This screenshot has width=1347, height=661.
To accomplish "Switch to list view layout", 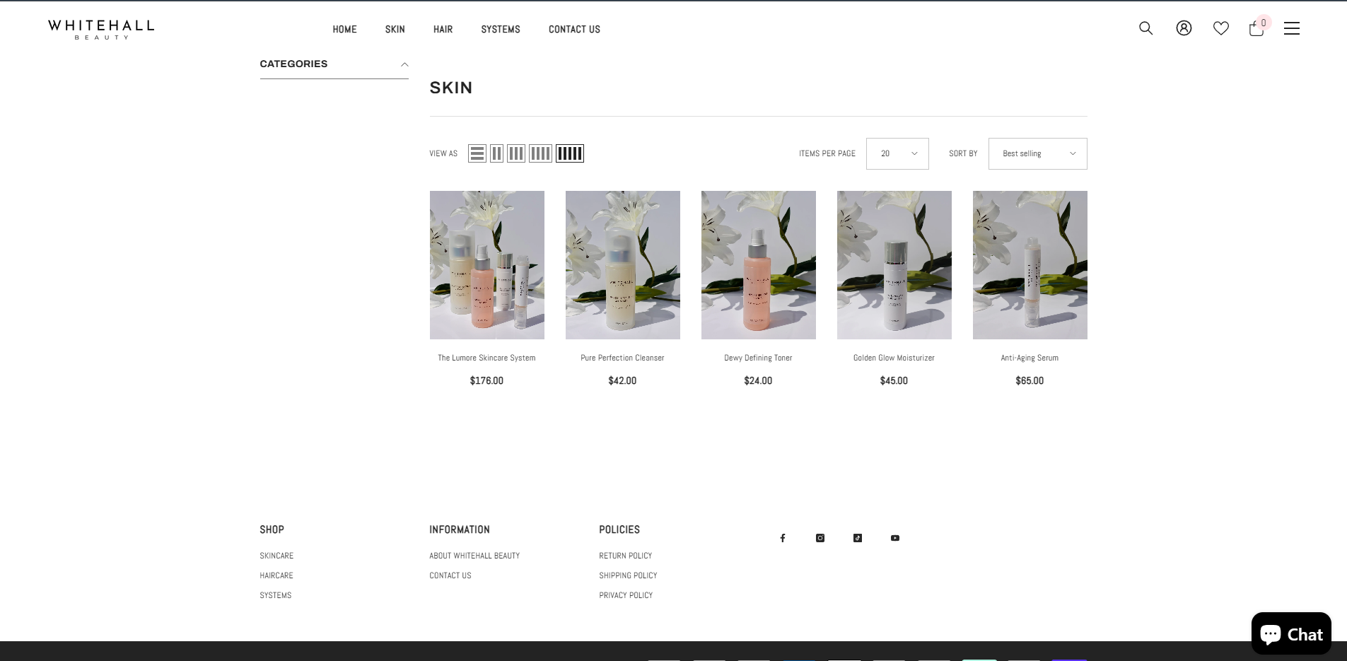I will (477, 153).
